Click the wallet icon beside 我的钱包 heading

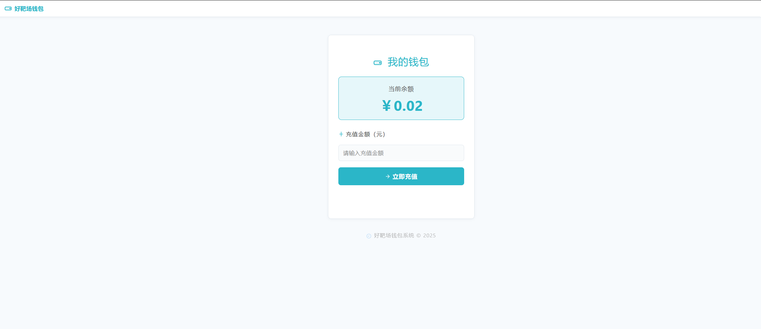pos(377,63)
